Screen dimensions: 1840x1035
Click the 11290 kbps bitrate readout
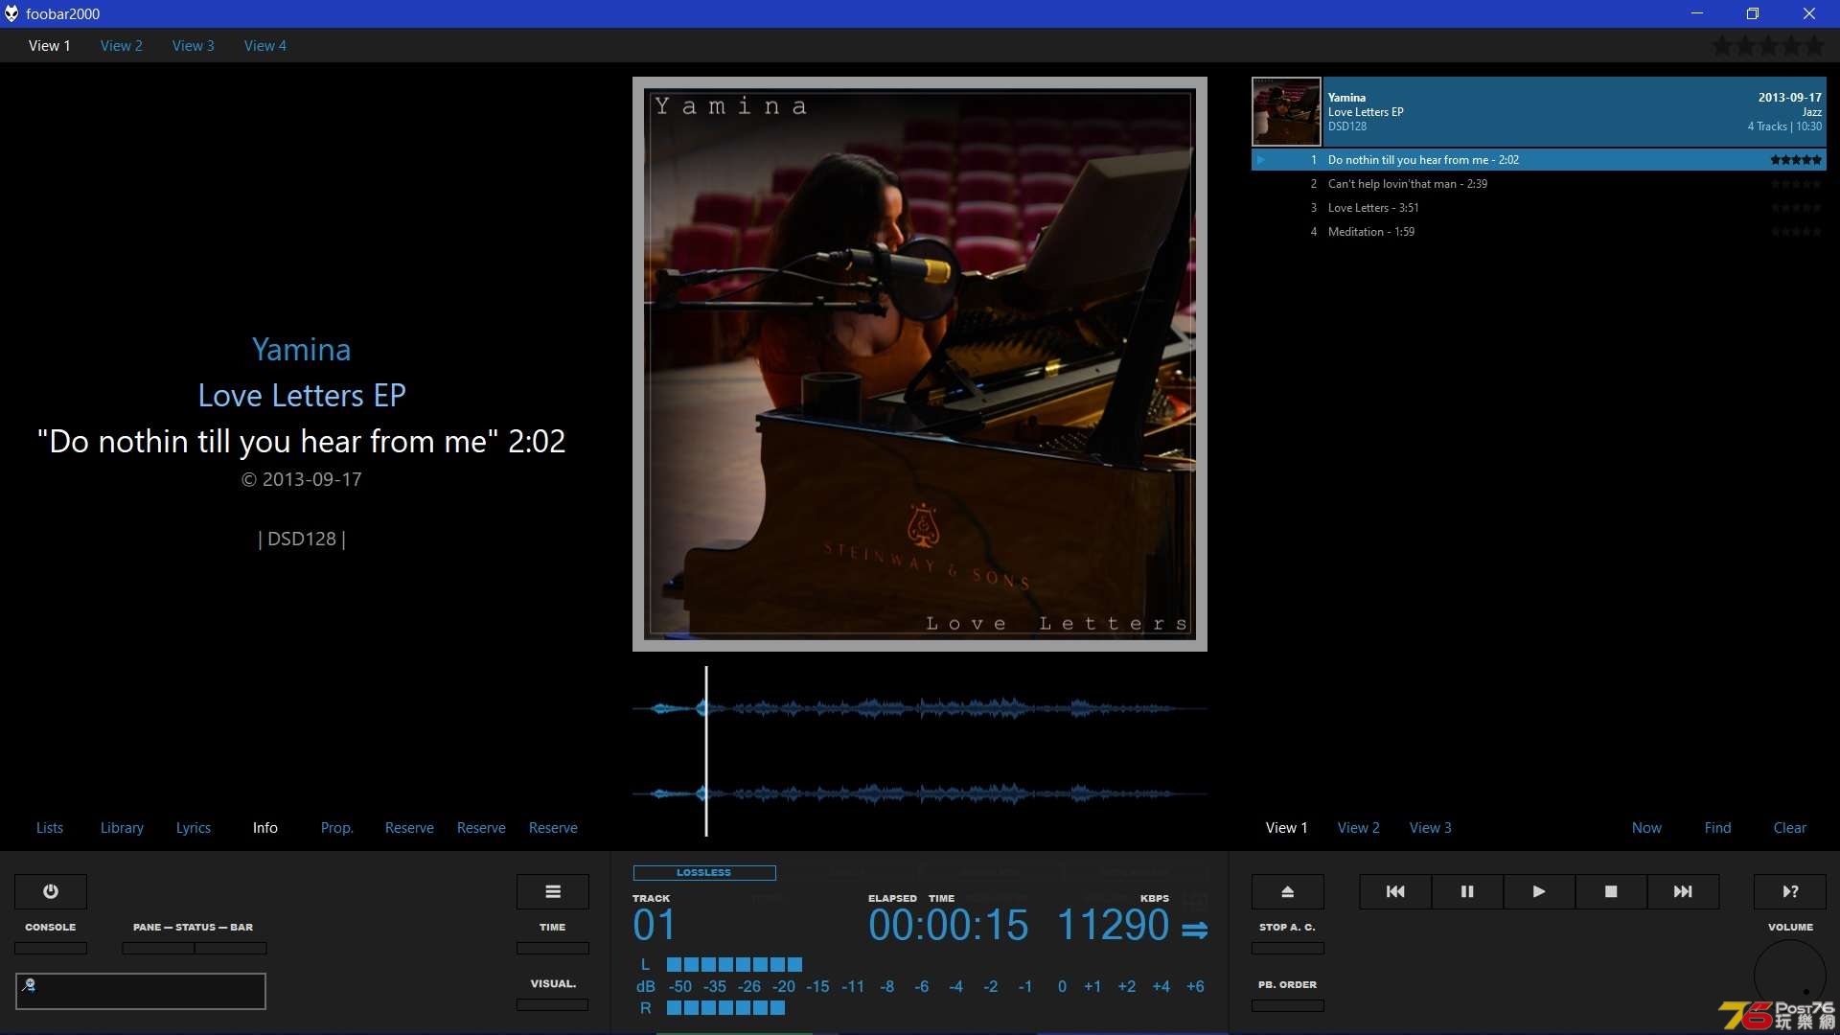[1113, 926]
